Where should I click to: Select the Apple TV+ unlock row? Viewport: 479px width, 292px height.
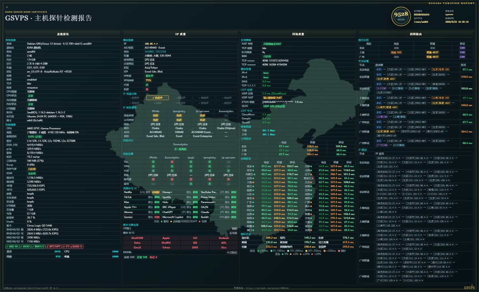coord(141,207)
